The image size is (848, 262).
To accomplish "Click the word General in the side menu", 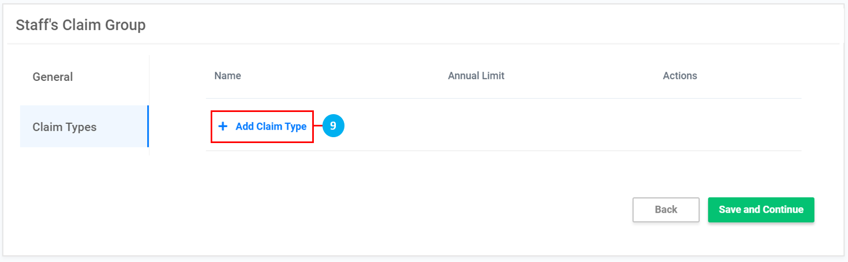I will (53, 77).
